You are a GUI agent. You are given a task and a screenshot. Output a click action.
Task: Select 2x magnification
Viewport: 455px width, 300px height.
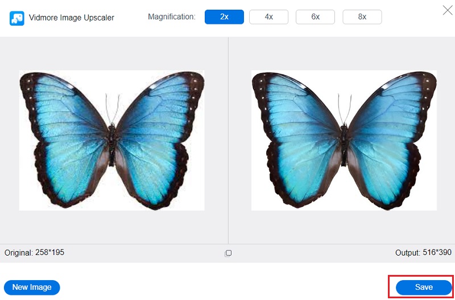click(224, 17)
